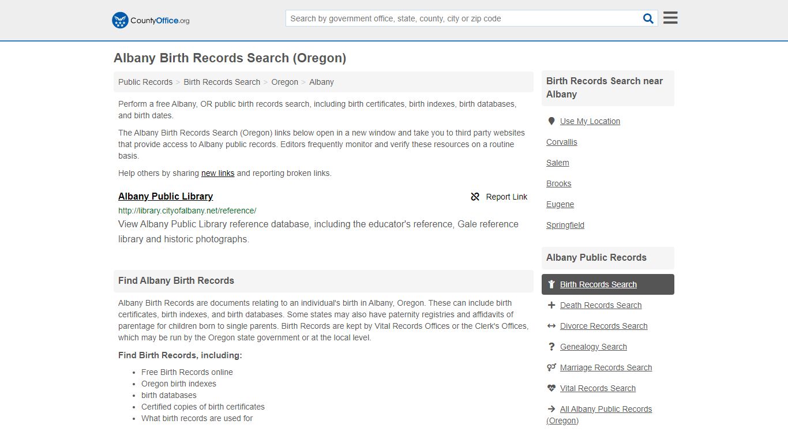This screenshot has height=443, width=788.
Task: Click 'What birth records are used for' bullet
Action: [x=197, y=418]
